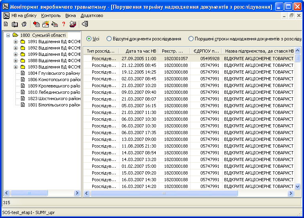Click document icon of 1806 Конотопського району
304x218 pixels.
pyautogui.click(x=23, y=80)
